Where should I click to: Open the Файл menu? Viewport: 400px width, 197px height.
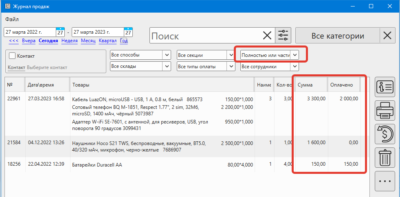click(x=12, y=19)
